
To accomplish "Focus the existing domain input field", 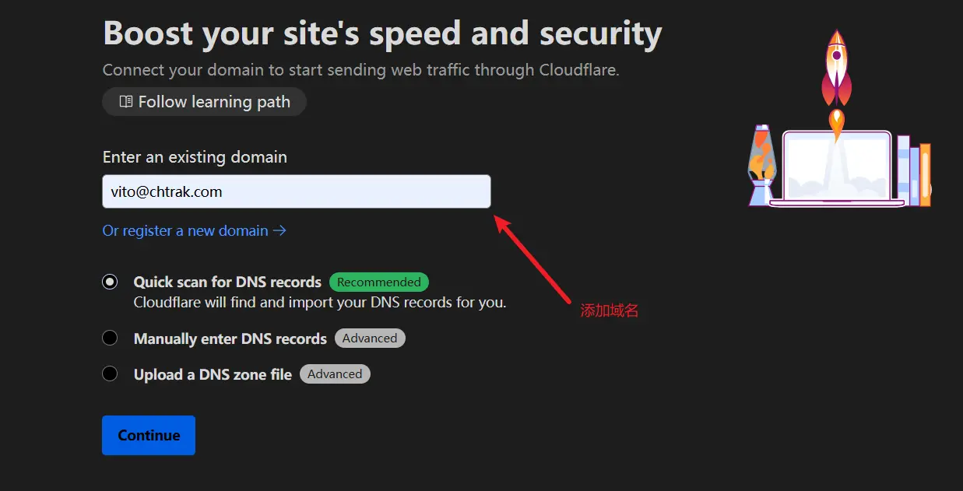I will pos(296,191).
